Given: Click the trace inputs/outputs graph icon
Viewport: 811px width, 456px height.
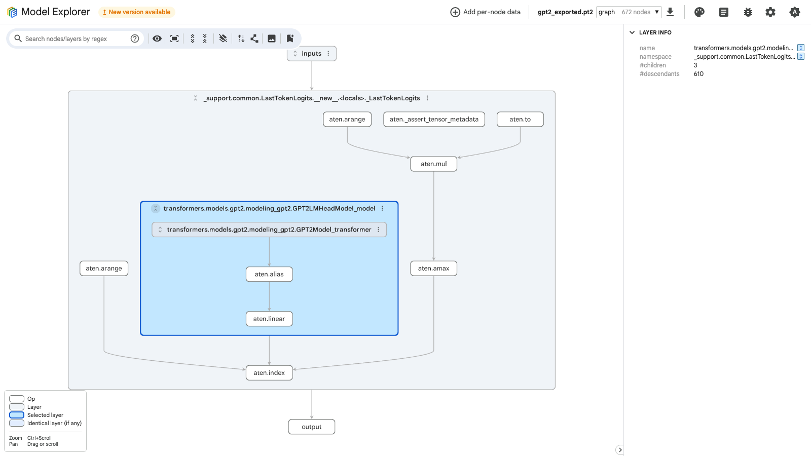Looking at the screenshot, I should (x=254, y=39).
